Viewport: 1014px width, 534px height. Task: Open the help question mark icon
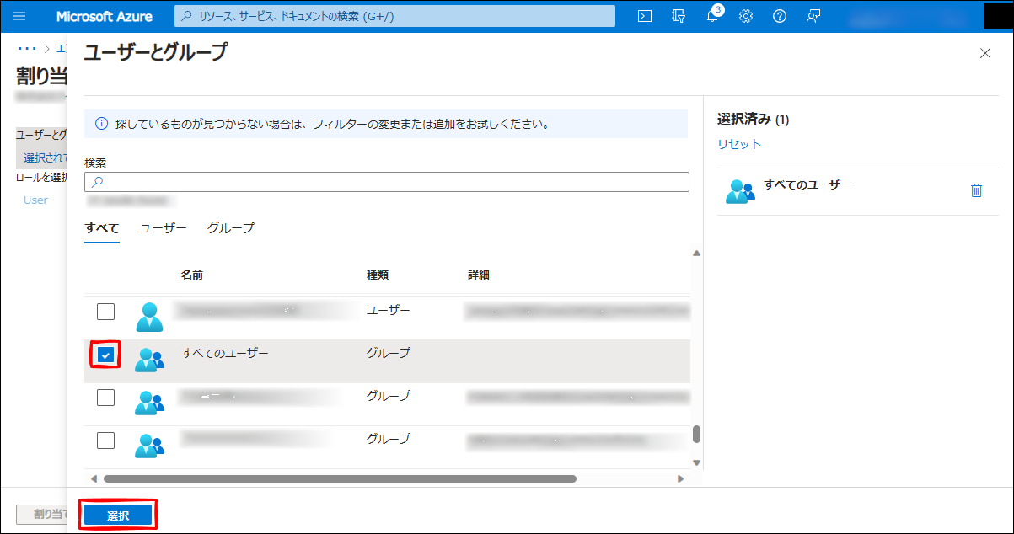780,16
